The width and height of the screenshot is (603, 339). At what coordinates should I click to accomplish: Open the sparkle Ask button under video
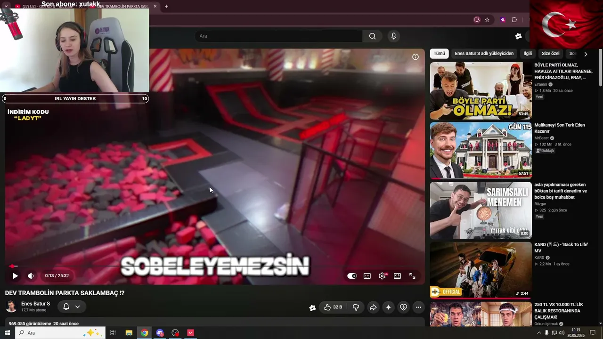click(x=388, y=307)
